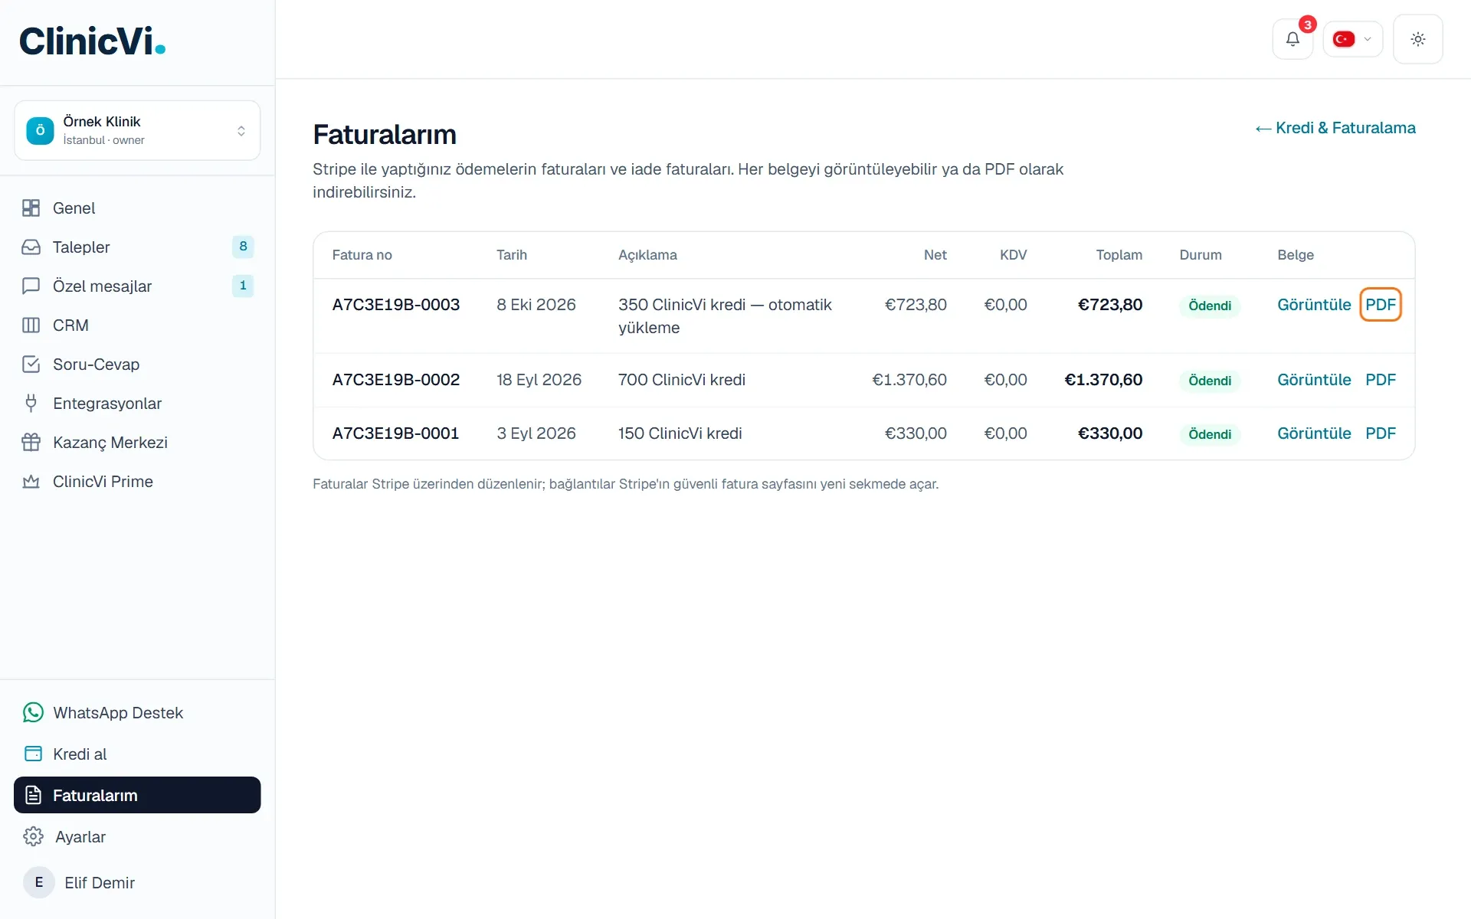Click the Soru-Cevap checkbox icon
Screen dimensions: 1471x919
[x=31, y=365]
